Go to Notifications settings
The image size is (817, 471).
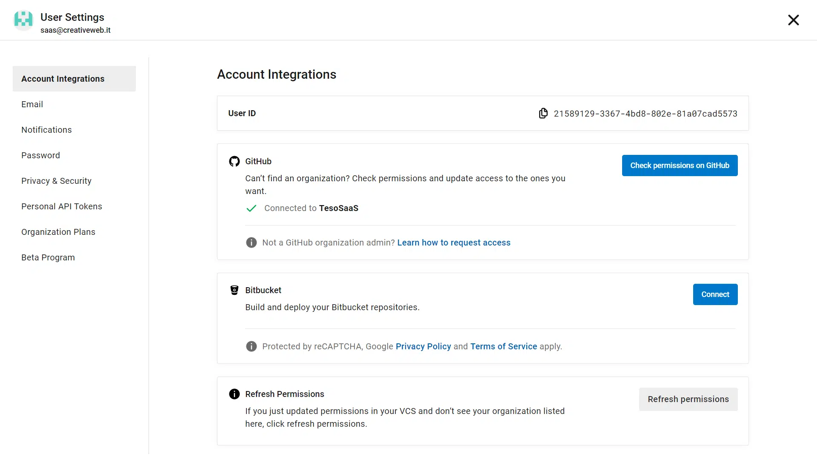[x=46, y=130]
